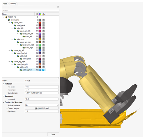
Task: Click the THOR_FE dummy root icon
Action: (x=6, y=17)
